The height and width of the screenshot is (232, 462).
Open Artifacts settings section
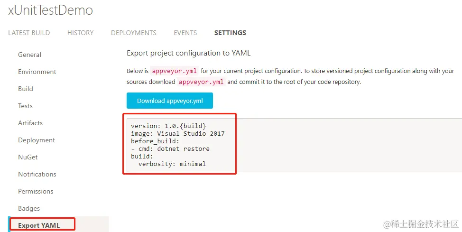[30, 123]
